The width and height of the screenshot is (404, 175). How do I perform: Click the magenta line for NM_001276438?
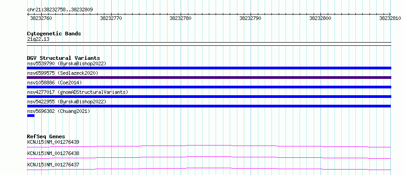tap(209, 157)
